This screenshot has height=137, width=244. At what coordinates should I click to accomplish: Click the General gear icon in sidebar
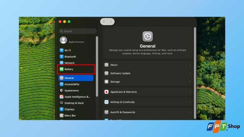pos(62,78)
